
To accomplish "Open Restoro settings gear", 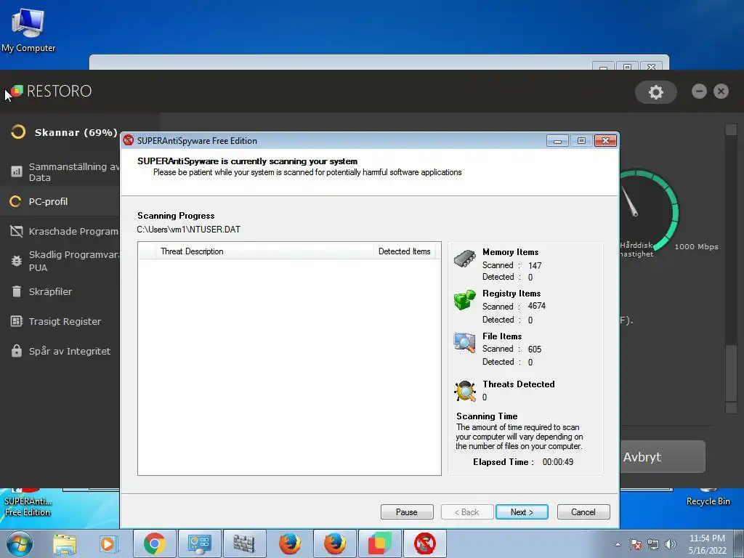I will [x=656, y=92].
